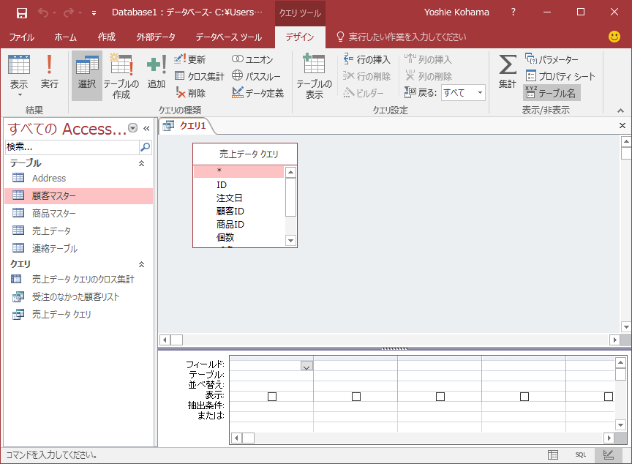The image size is (632, 464).
Task: Click the Undo arrow icon
Action: [x=43, y=12]
